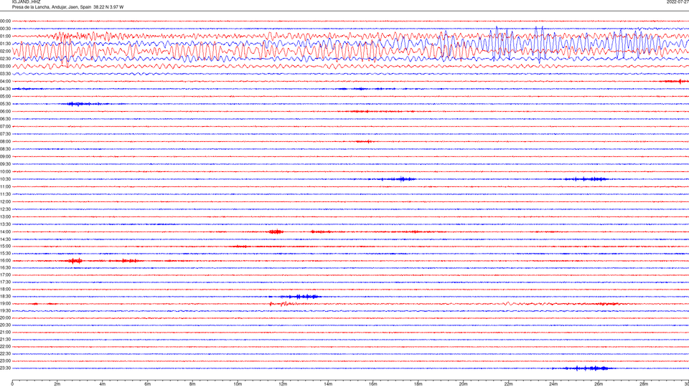Select the 20:00 trace time label
The width and height of the screenshot is (689, 387).
pos(5,318)
